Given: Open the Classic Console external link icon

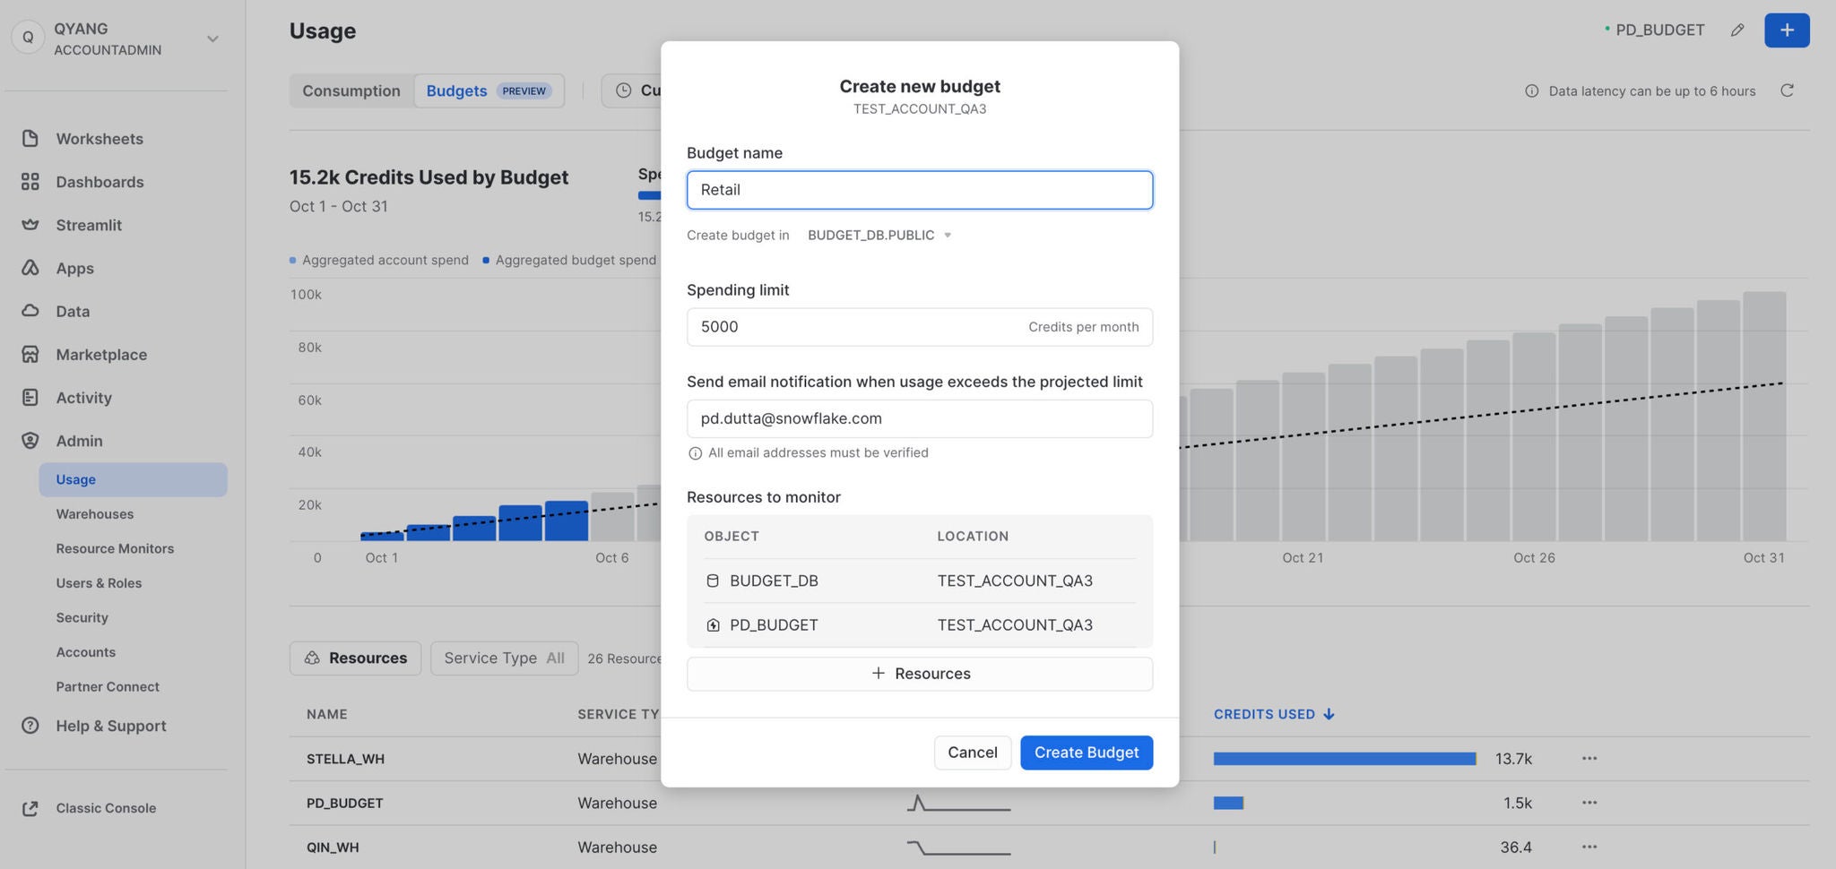Looking at the screenshot, I should [x=30, y=808].
